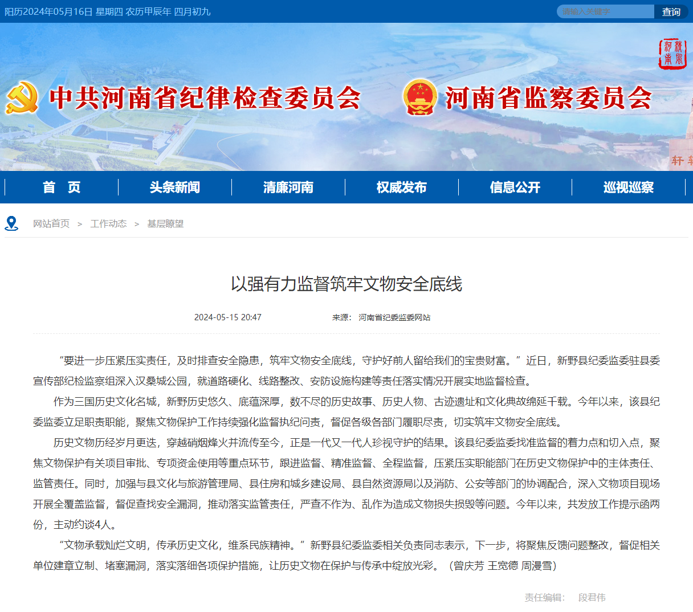This screenshot has height=612, width=693.
Task: Go to the 头条新闻 section
Action: (175, 187)
